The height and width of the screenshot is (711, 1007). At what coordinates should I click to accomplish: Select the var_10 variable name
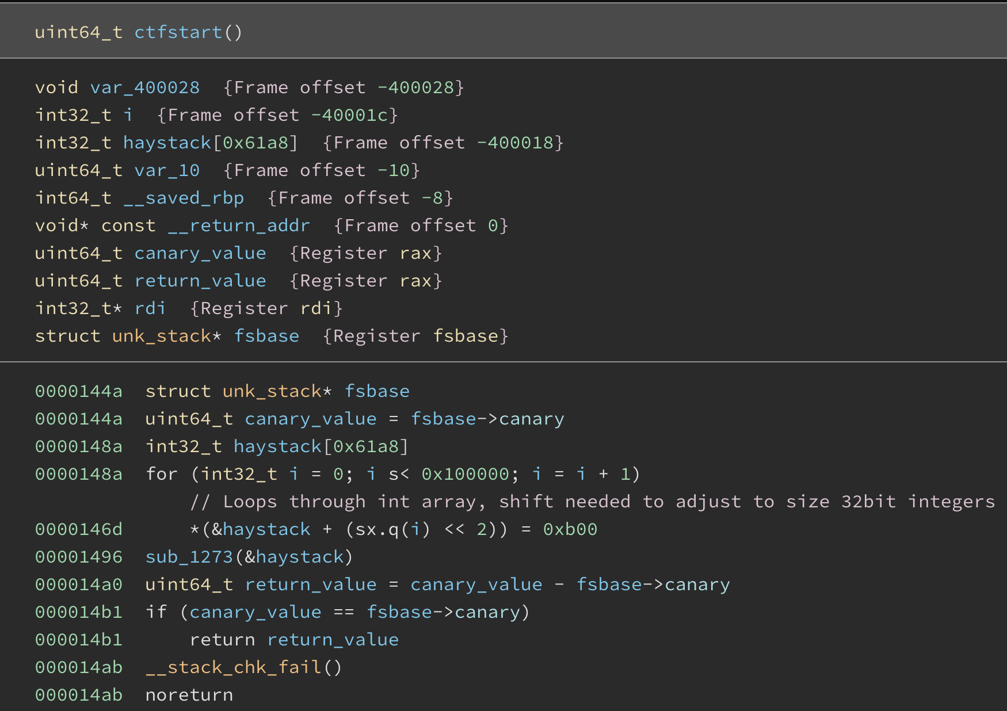click(167, 170)
